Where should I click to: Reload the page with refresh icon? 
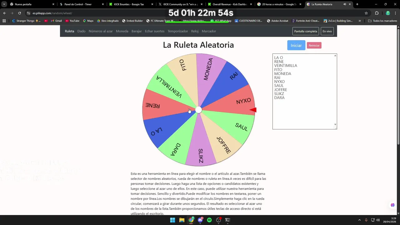pos(19,13)
